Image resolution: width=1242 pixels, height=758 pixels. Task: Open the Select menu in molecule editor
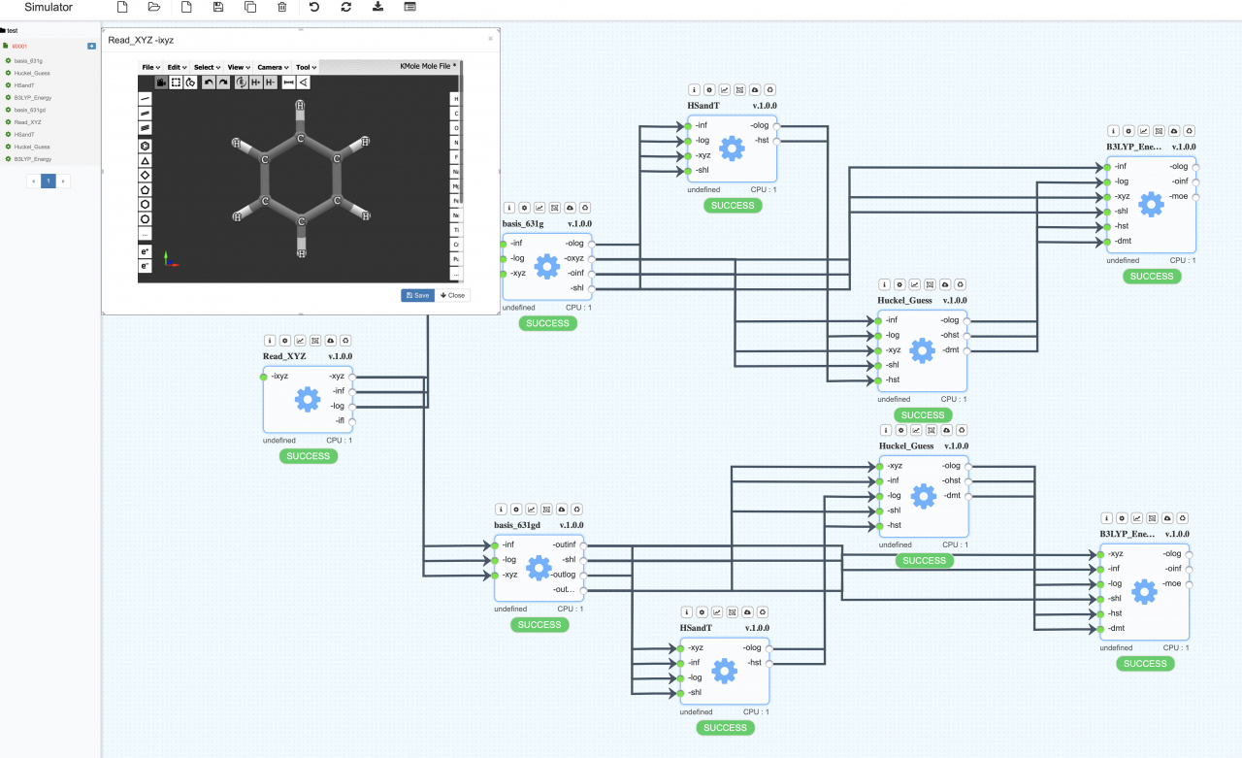coord(208,67)
